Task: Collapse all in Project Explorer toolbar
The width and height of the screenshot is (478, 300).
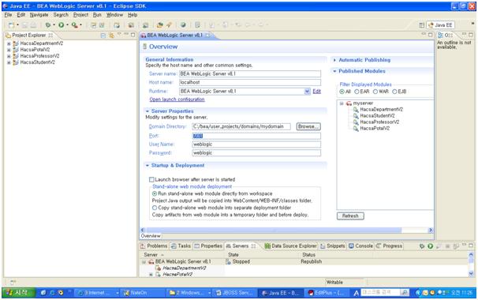Action: [103, 36]
